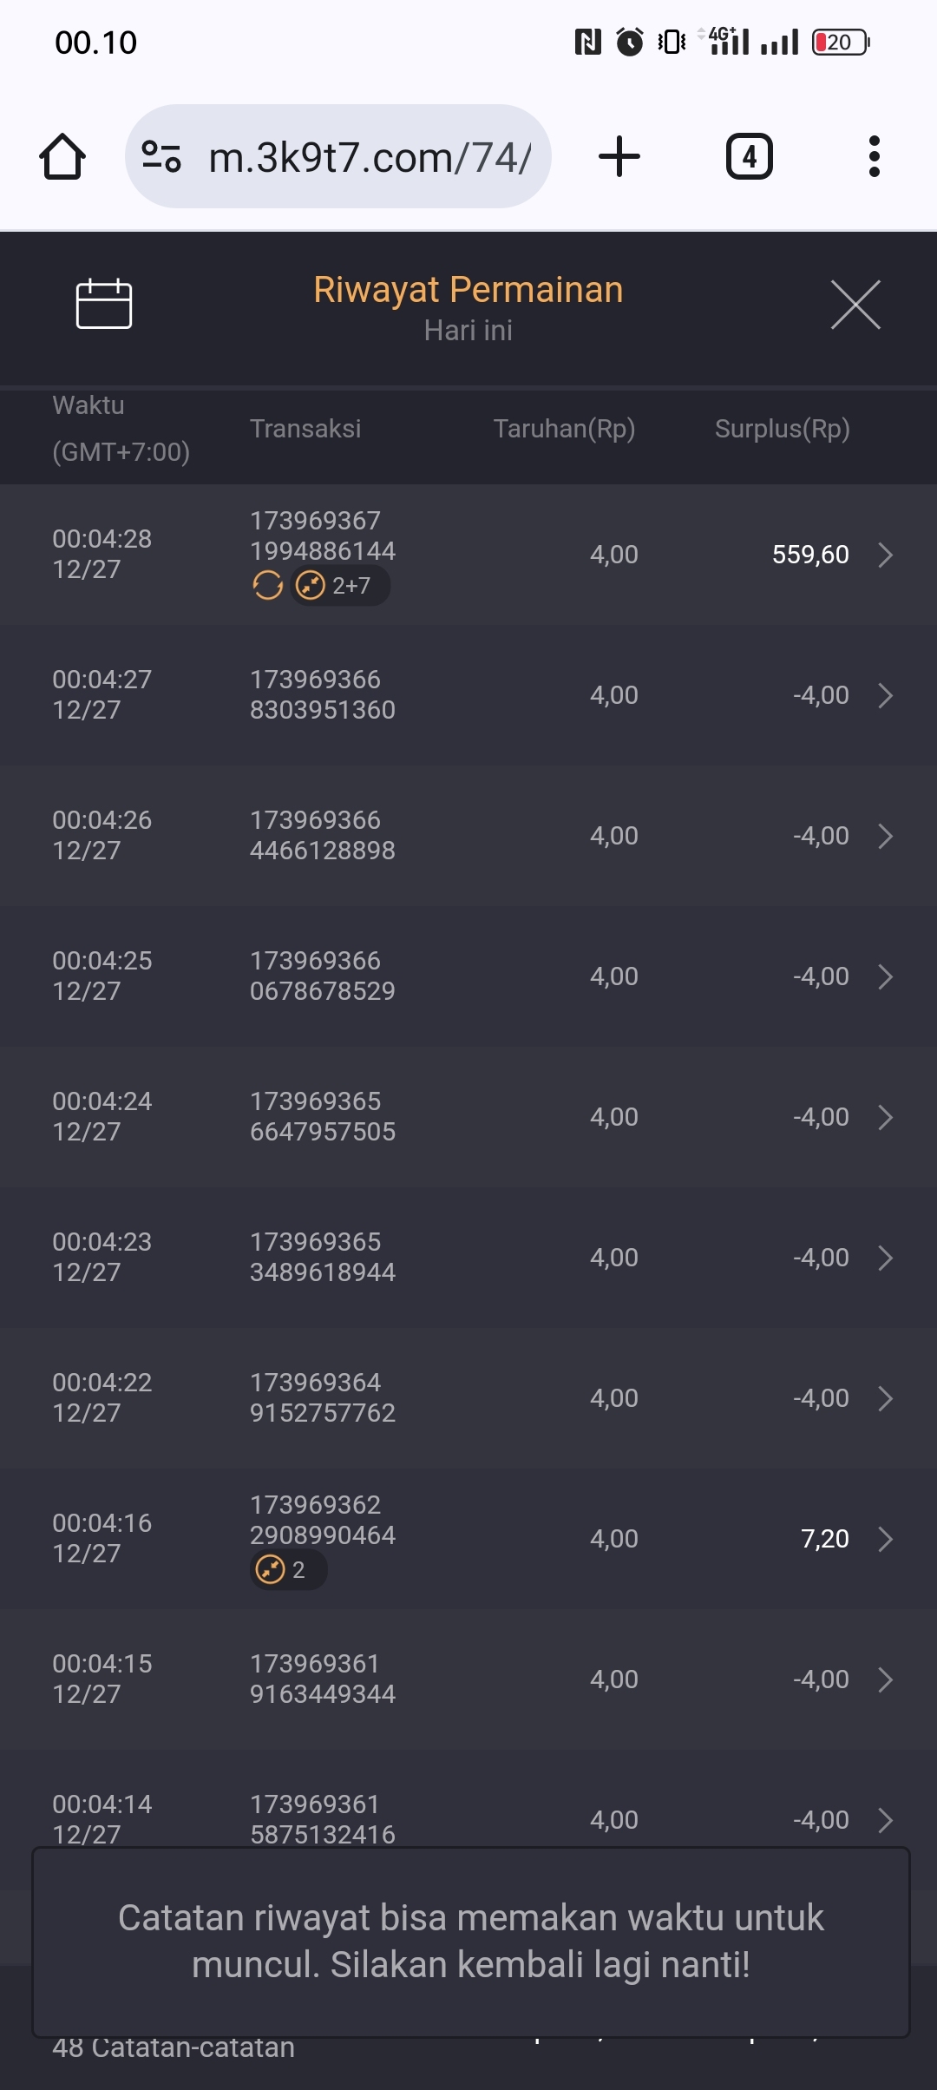Expand the 00:04:15 transaction chevron
The height and width of the screenshot is (2090, 937).
coord(885,1679)
